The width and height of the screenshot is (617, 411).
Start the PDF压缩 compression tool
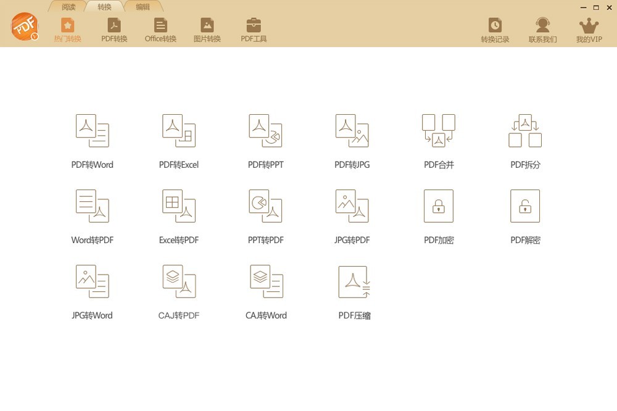(x=354, y=282)
